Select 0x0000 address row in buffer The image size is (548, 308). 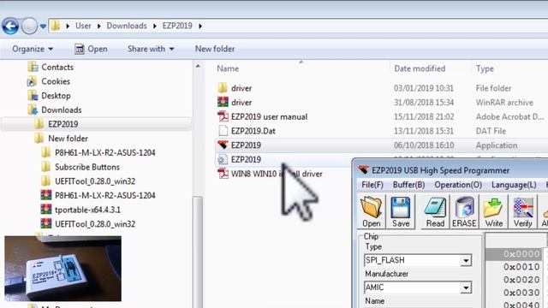[x=521, y=254]
